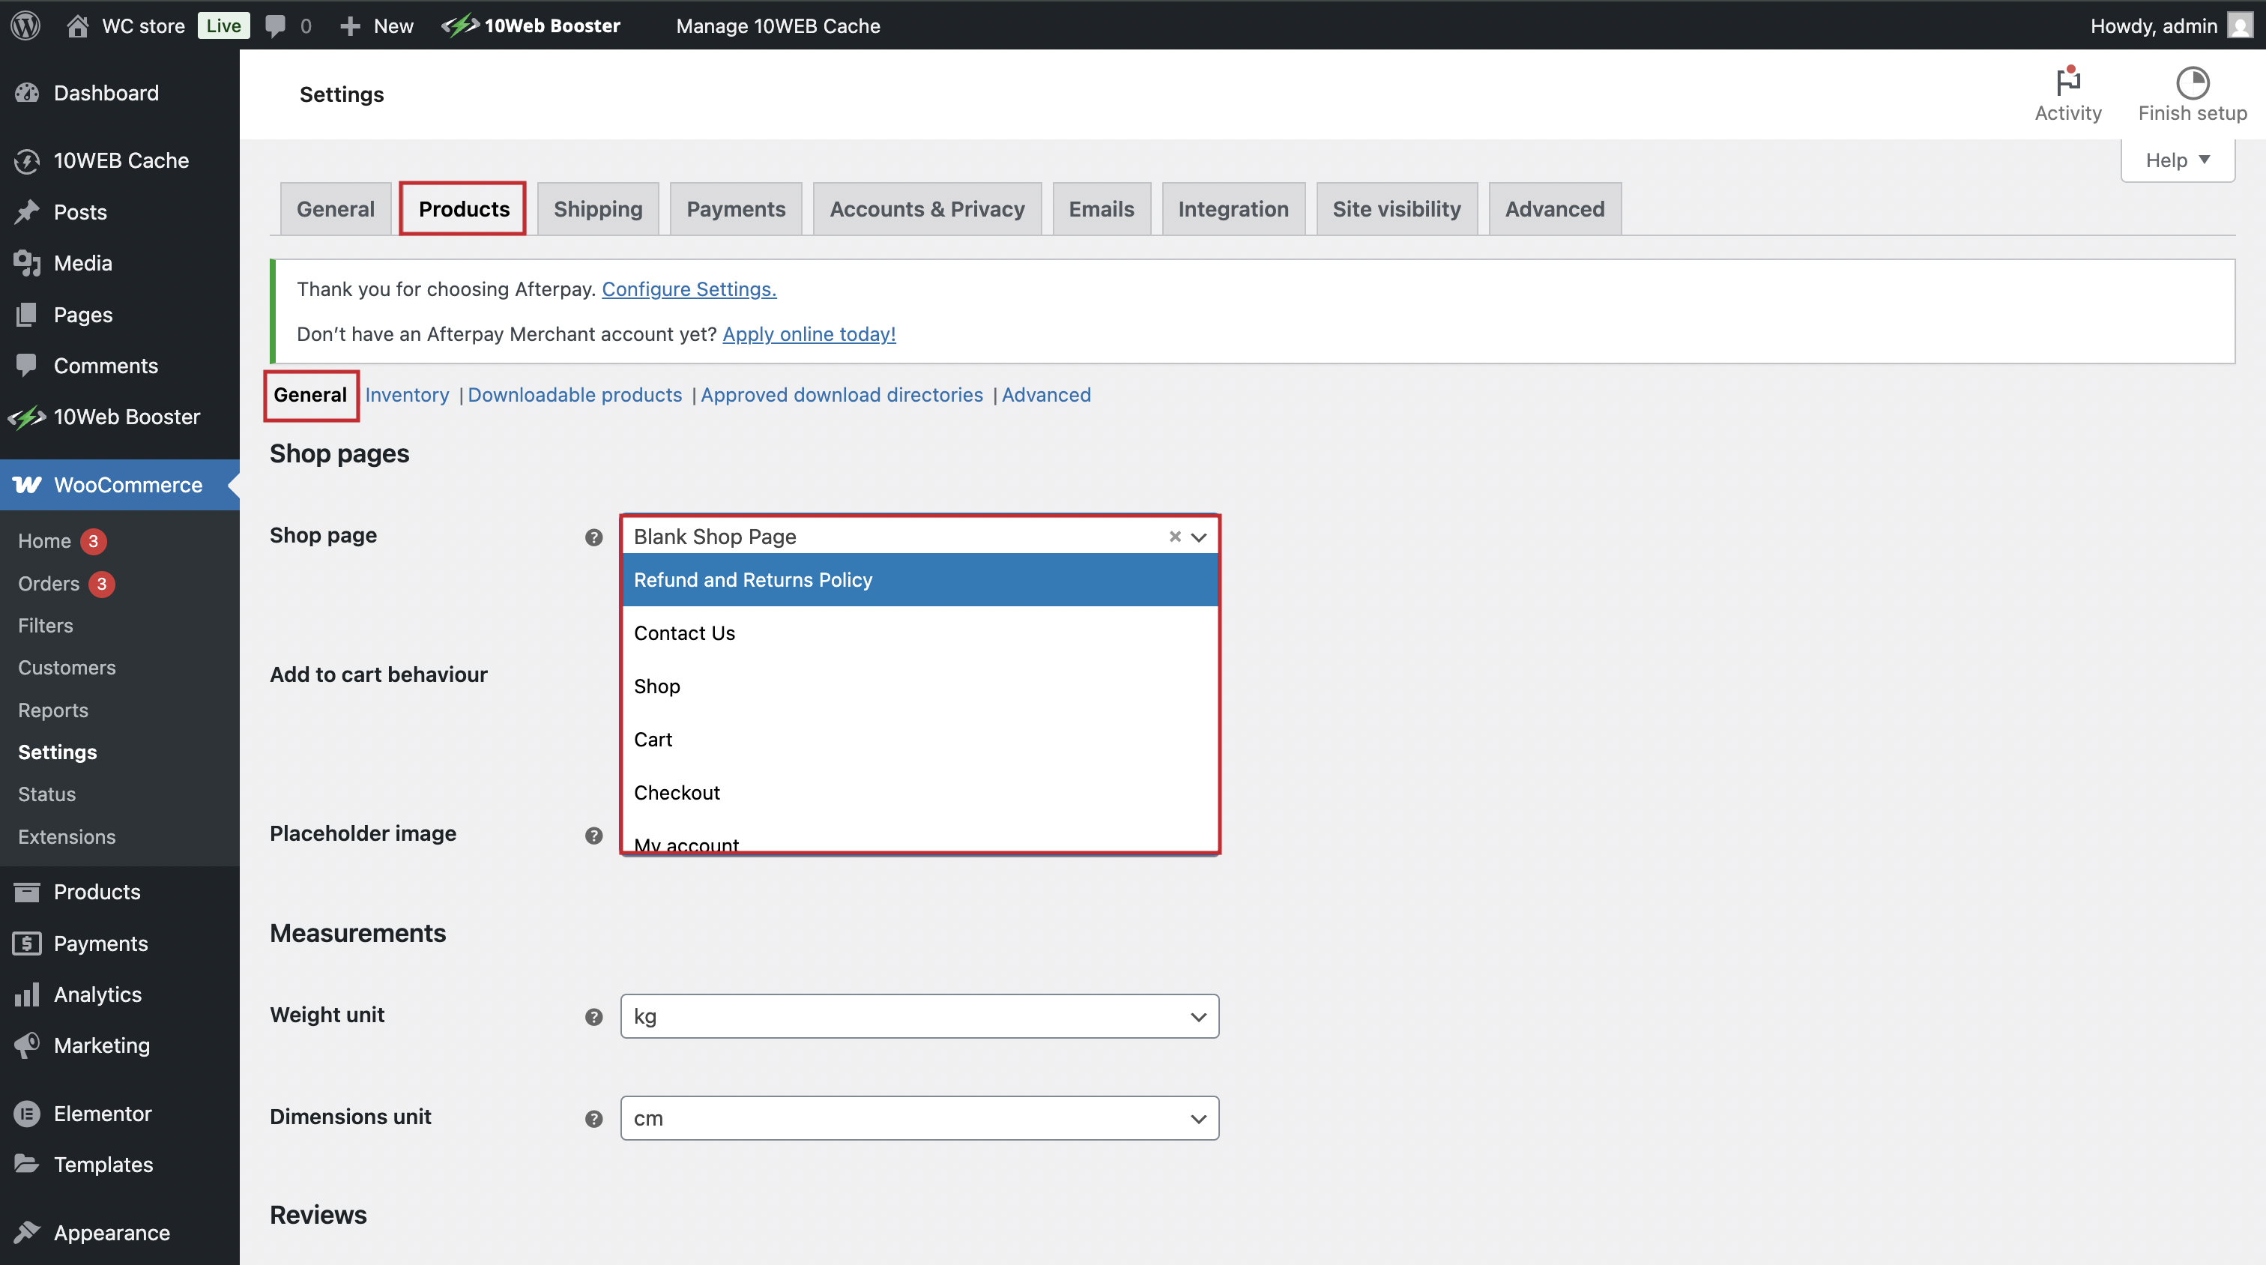This screenshot has height=1265, width=2266.
Task: Expand the Weight unit dropdown
Action: pyautogui.click(x=919, y=1016)
